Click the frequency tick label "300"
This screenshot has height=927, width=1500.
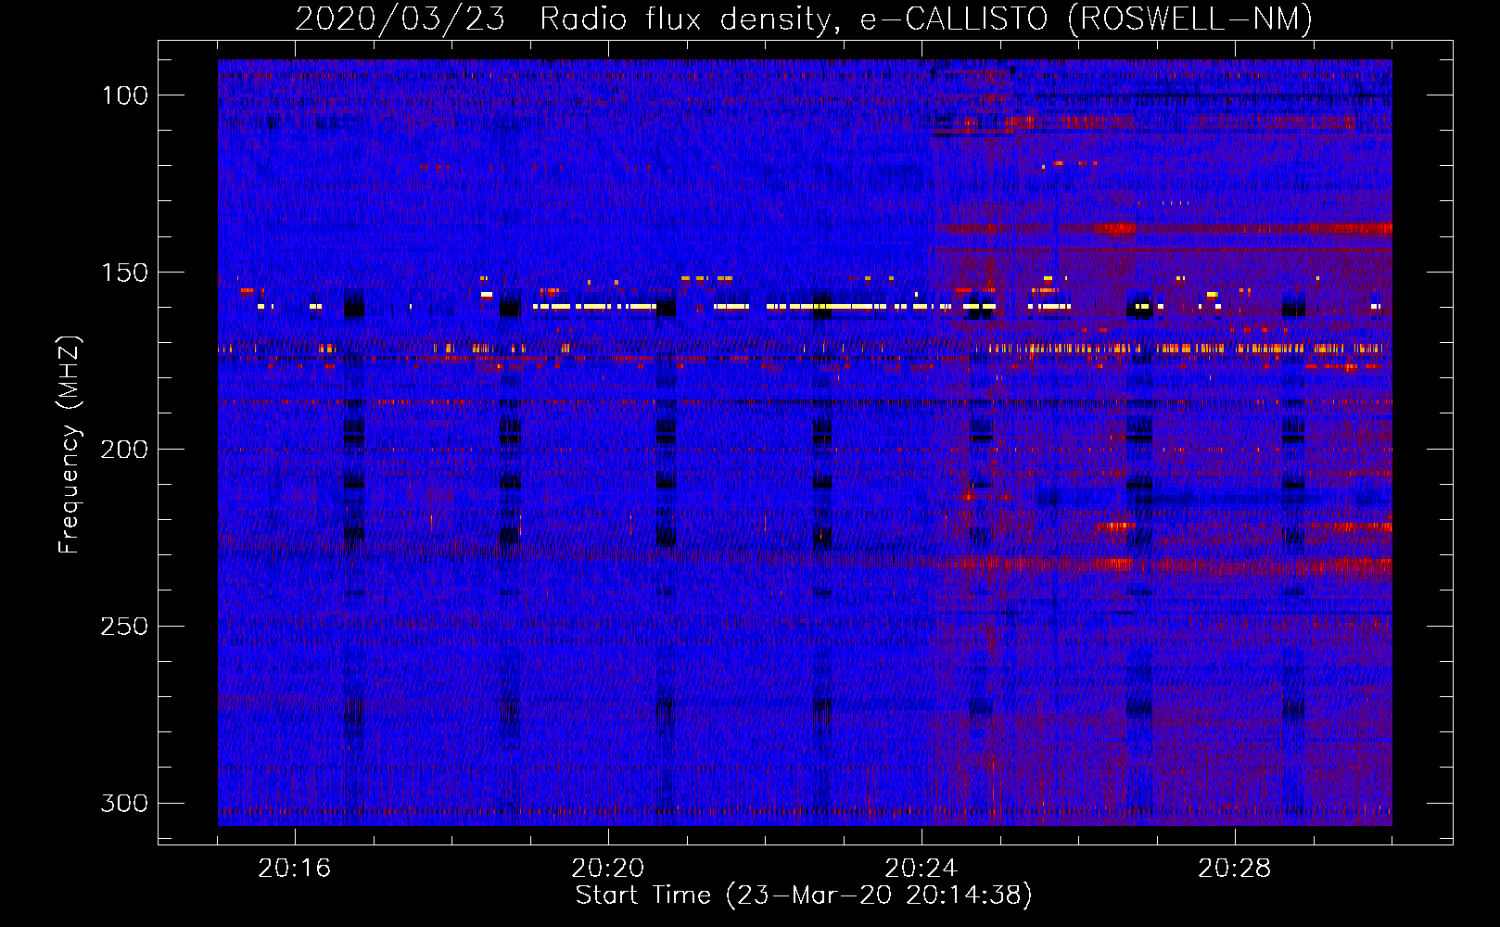pos(124,803)
